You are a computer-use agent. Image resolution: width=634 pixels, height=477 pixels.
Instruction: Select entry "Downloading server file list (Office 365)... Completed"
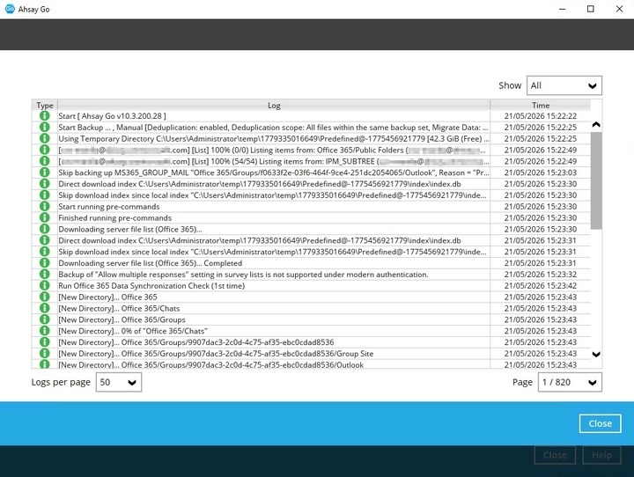(x=150, y=263)
